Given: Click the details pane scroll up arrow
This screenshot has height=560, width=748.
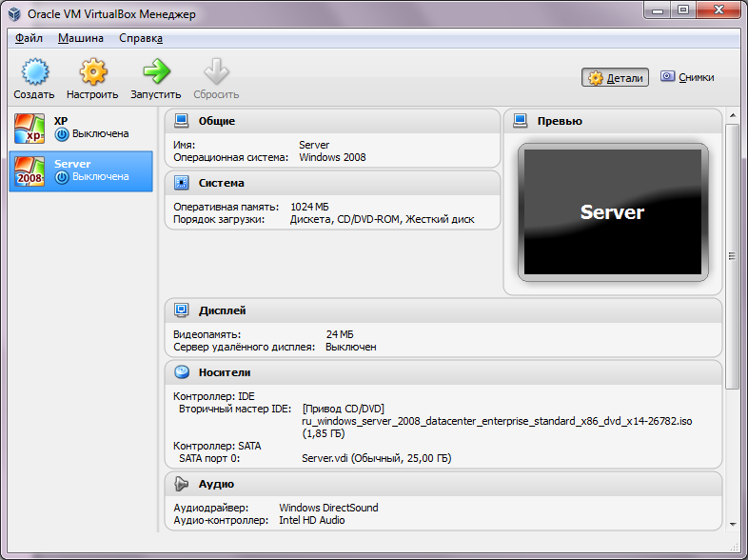Looking at the screenshot, I should click(732, 115).
